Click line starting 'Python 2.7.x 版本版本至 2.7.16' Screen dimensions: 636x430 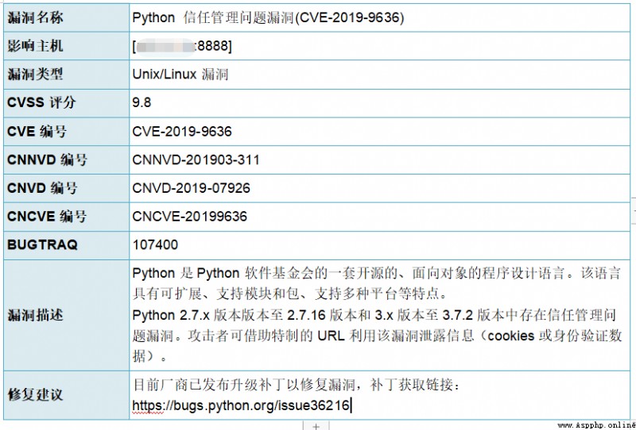(x=374, y=315)
